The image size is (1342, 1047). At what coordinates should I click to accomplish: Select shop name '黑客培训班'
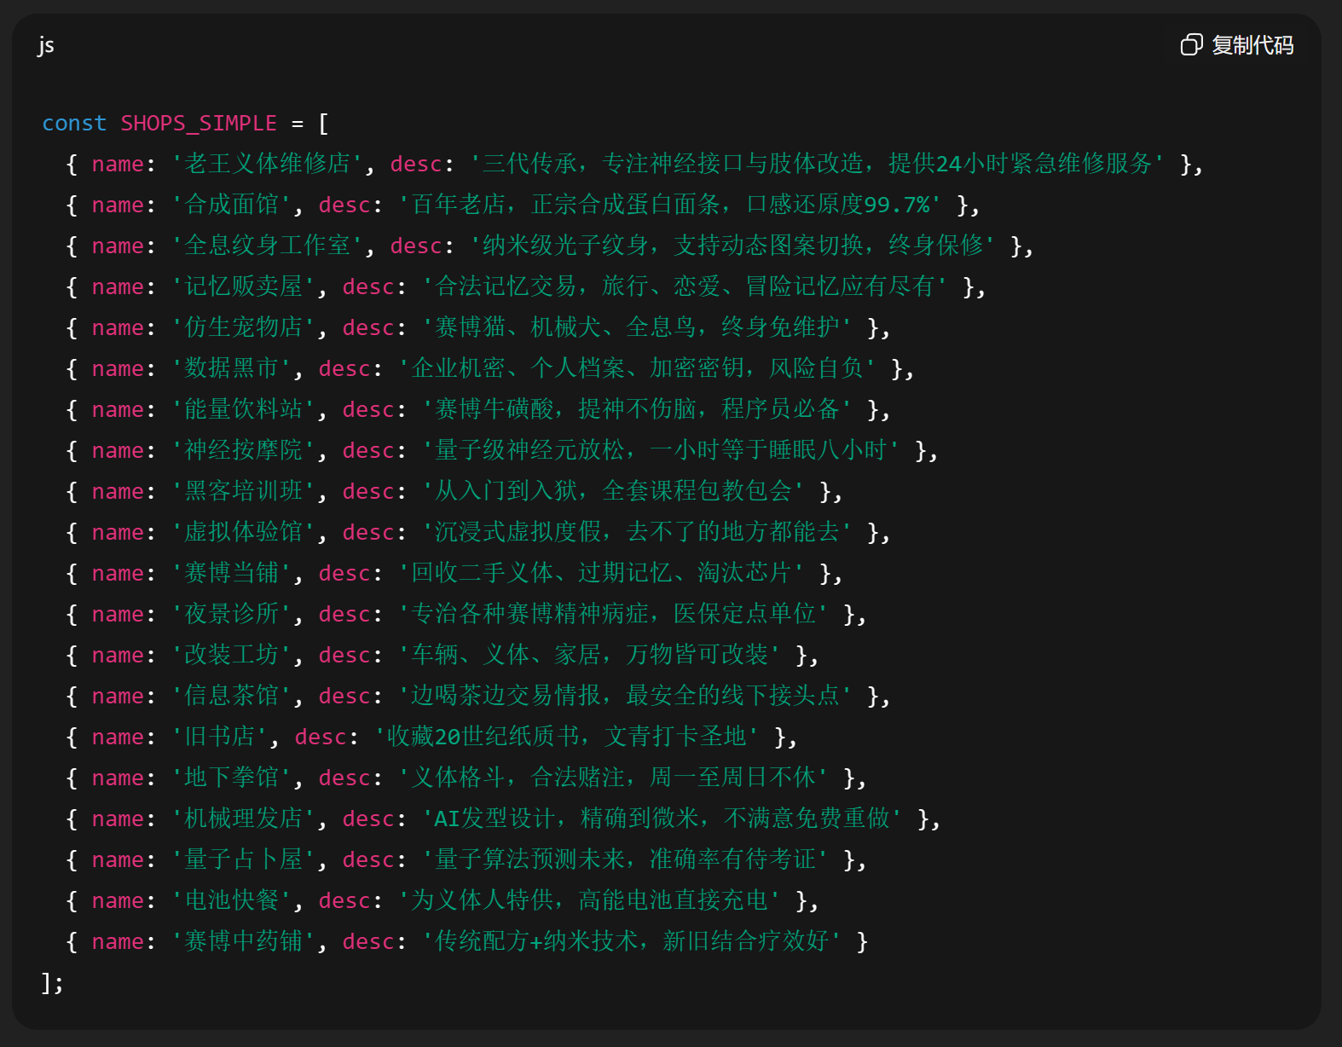pyautogui.click(x=244, y=491)
